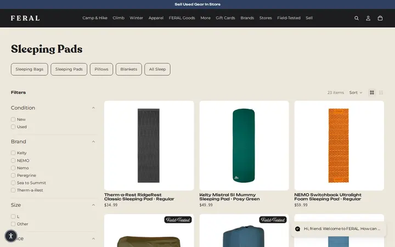Go to the FERAL logo homepage
The width and height of the screenshot is (395, 247).
point(25,18)
